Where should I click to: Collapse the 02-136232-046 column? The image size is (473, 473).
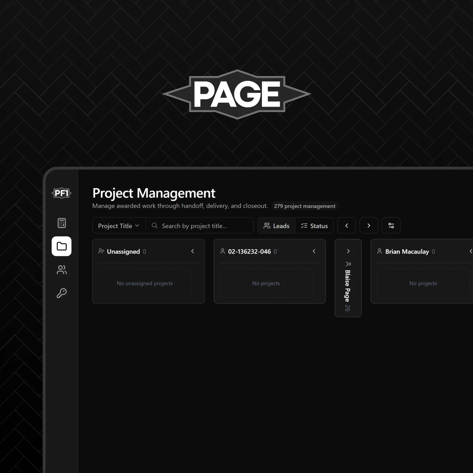click(x=314, y=251)
